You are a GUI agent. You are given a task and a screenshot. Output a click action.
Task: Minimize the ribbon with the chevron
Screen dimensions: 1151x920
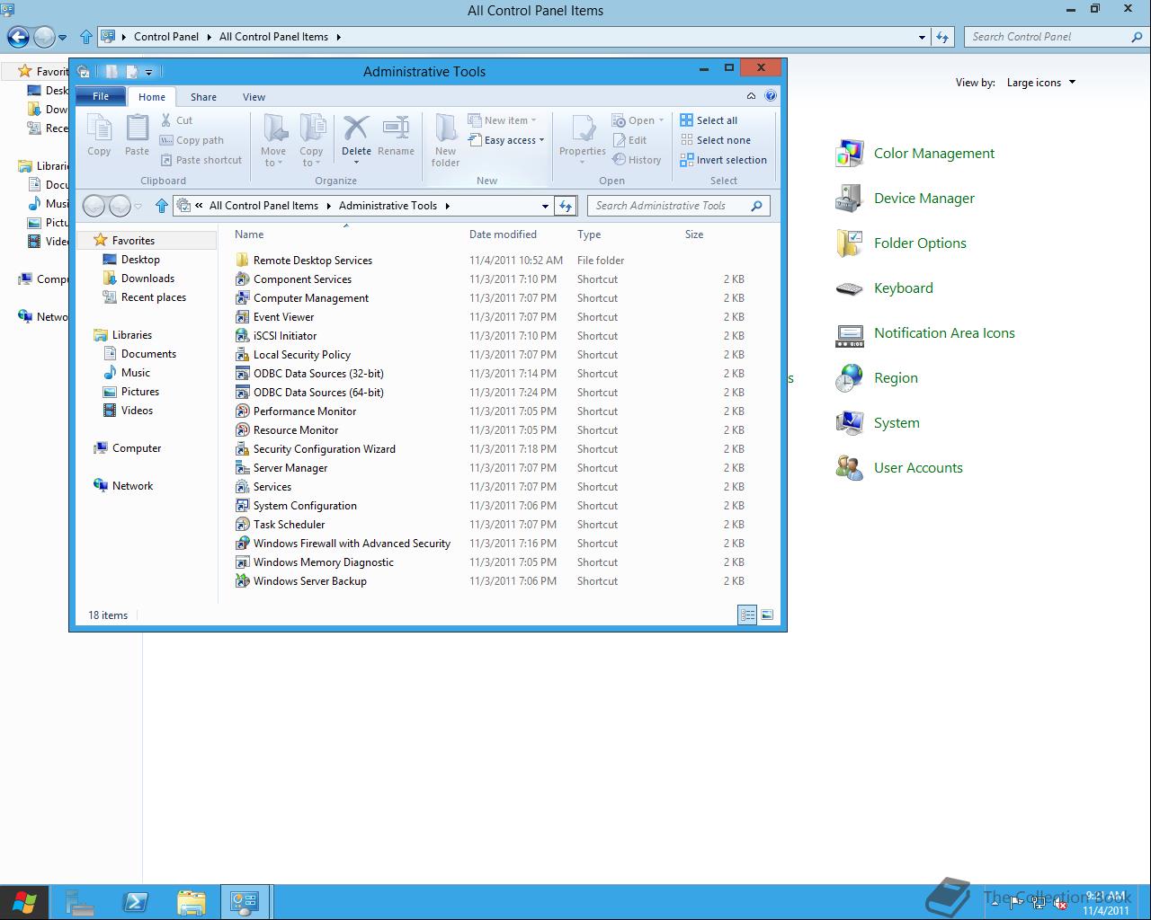pyautogui.click(x=751, y=96)
